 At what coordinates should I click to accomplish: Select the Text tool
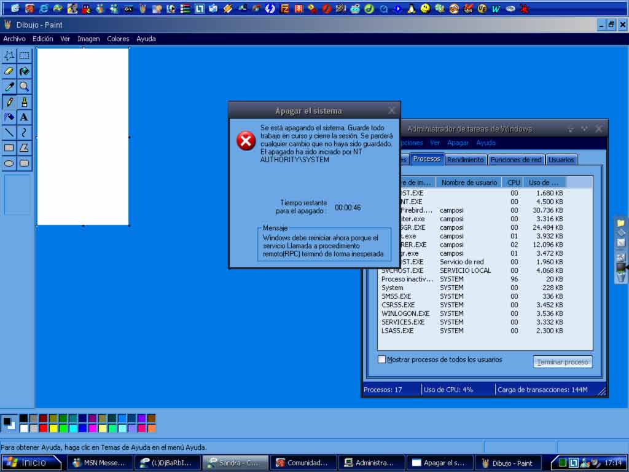(24, 117)
